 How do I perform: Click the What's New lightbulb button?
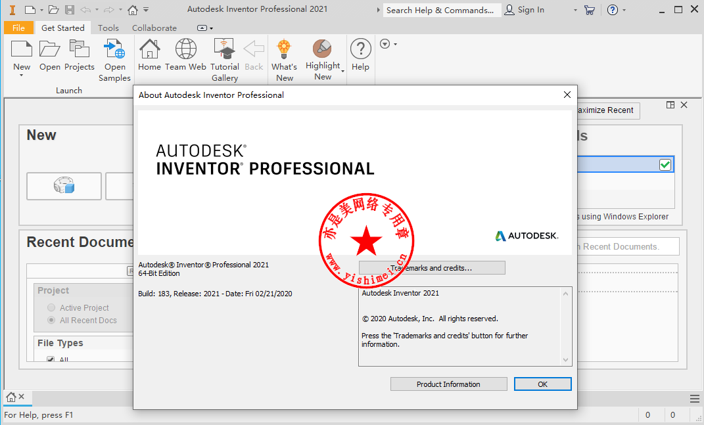[284, 60]
